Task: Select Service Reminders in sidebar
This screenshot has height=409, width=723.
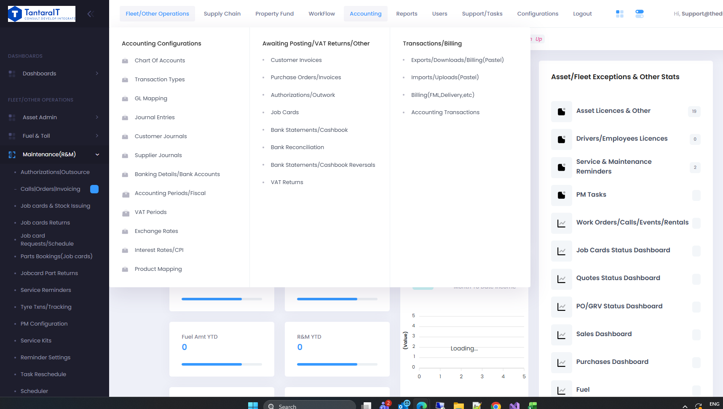Action: 46,290
